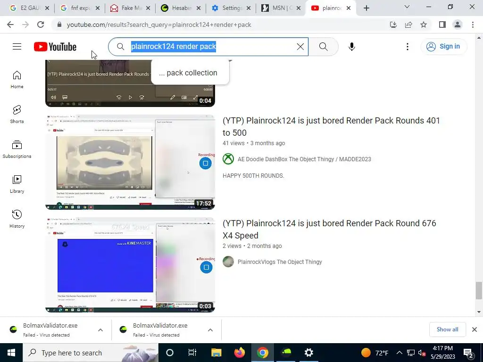This screenshot has height=362, width=483.
Task: Open Home in YouTube sidebar
Action: (17, 79)
